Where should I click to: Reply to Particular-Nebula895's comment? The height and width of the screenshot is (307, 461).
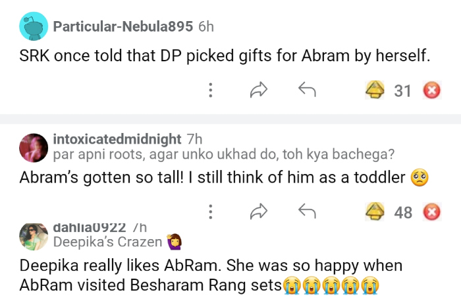[x=307, y=90]
